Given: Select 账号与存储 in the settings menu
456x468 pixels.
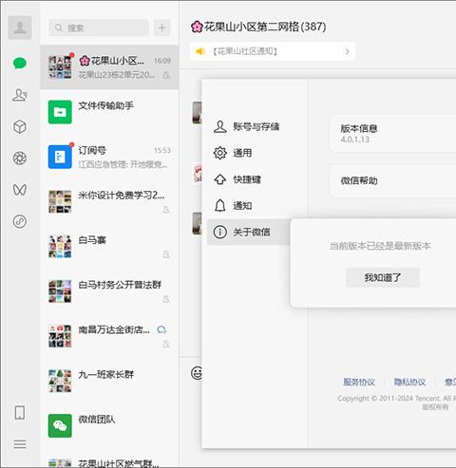Looking at the screenshot, I should tap(247, 126).
